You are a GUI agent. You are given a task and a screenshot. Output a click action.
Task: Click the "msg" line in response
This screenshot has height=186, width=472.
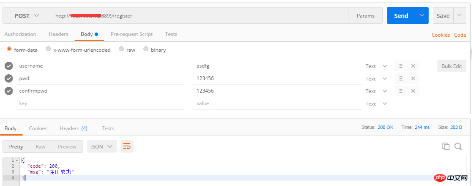50,172
